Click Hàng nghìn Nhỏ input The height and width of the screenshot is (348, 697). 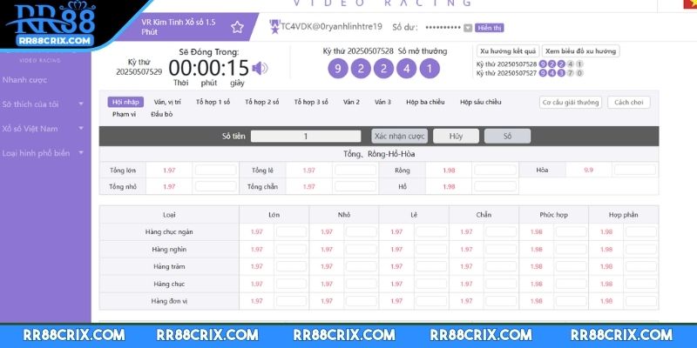point(361,250)
